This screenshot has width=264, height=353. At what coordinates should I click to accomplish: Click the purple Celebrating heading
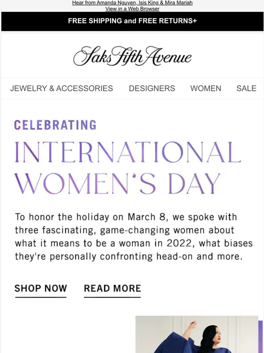[55, 125]
